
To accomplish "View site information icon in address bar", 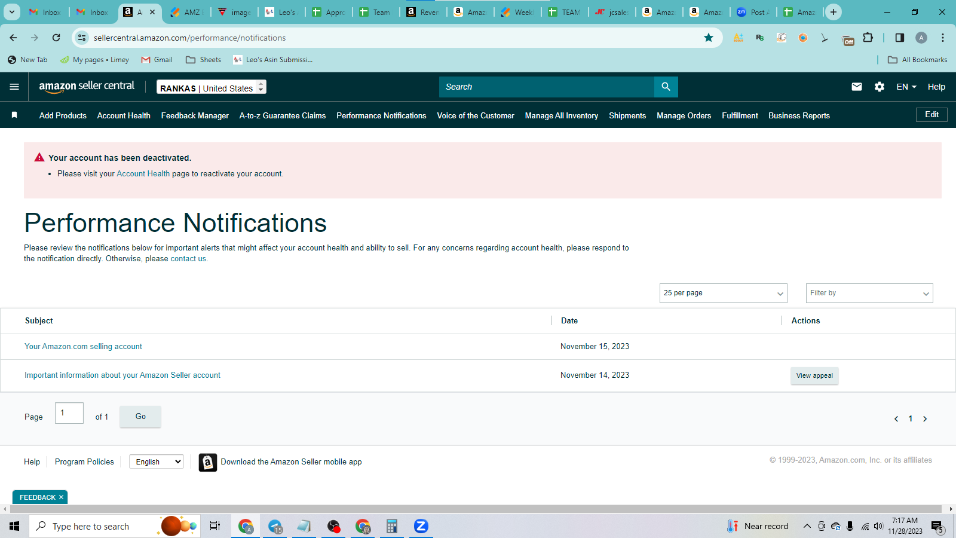I will [82, 38].
